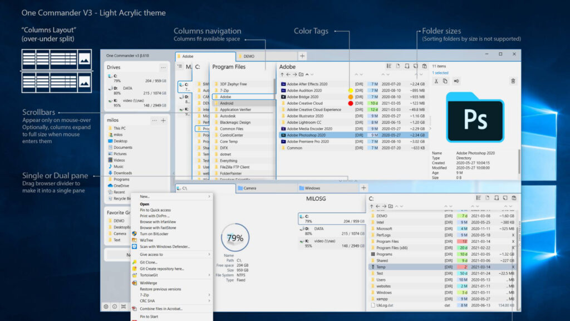Image resolution: width=570 pixels, height=321 pixels.
Task: Navigate back in the Adobe pane
Action: pyautogui.click(x=288, y=75)
